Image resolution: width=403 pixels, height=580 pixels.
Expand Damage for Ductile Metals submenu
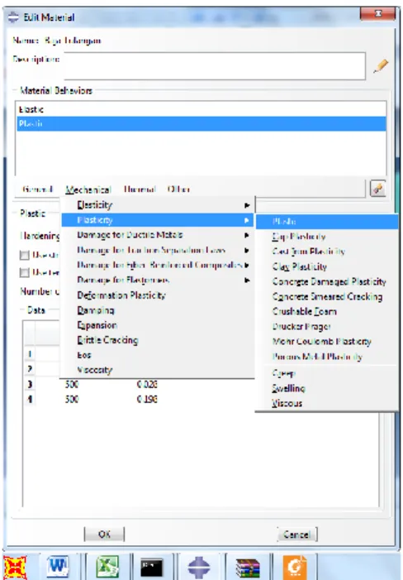point(247,235)
